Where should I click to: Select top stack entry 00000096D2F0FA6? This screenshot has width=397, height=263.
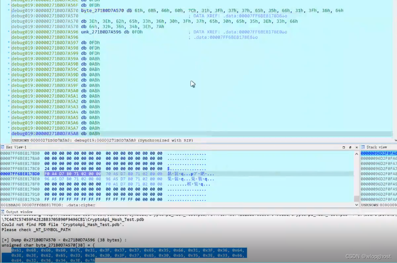pyautogui.click(x=379, y=153)
